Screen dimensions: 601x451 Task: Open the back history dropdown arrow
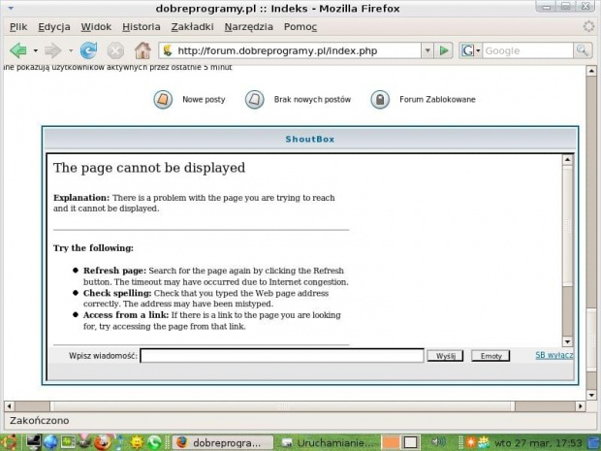pyautogui.click(x=36, y=49)
